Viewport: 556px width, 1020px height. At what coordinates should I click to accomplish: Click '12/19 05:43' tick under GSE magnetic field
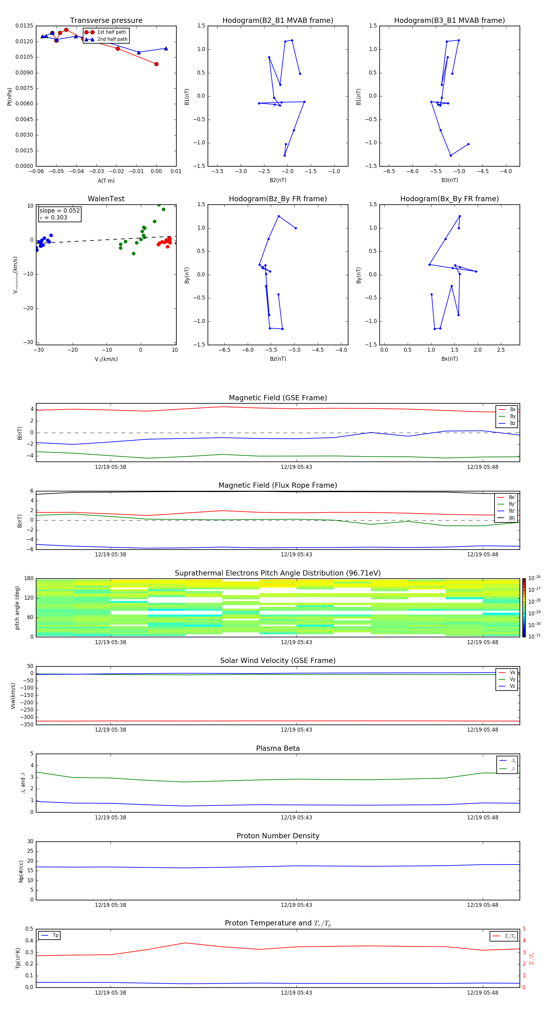297,467
